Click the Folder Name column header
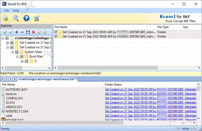The image size is (202, 131). point(150,85)
